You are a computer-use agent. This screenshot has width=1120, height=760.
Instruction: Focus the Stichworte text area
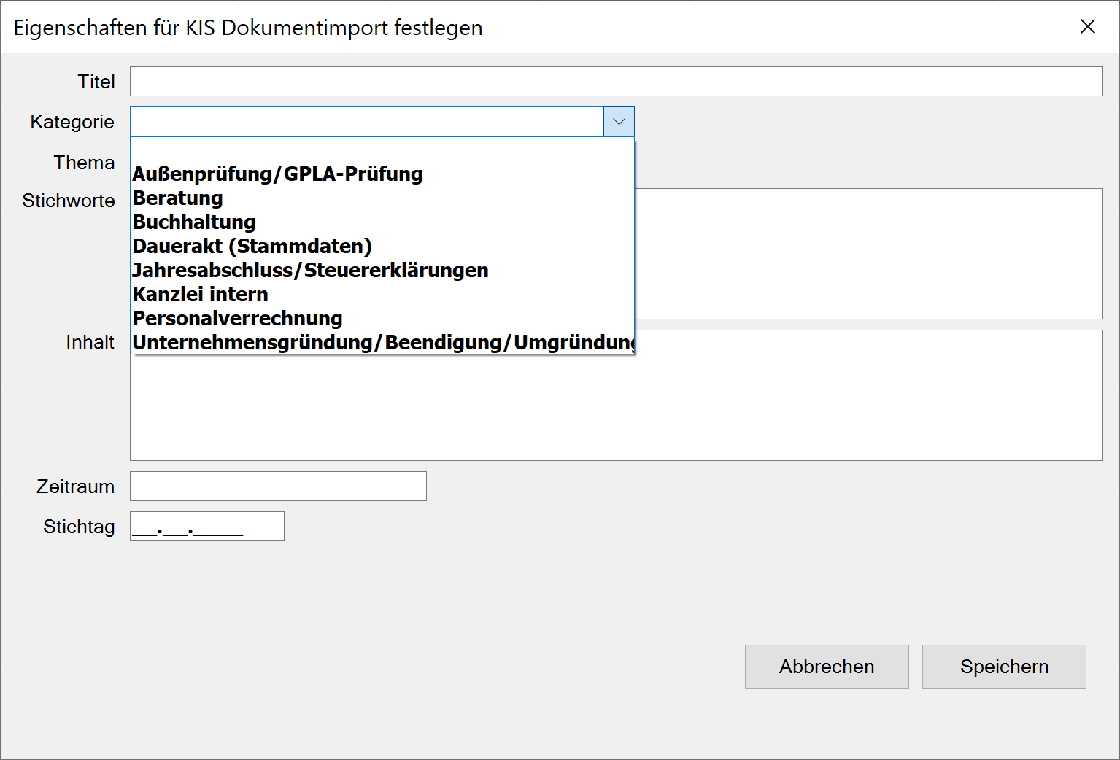pos(876,255)
